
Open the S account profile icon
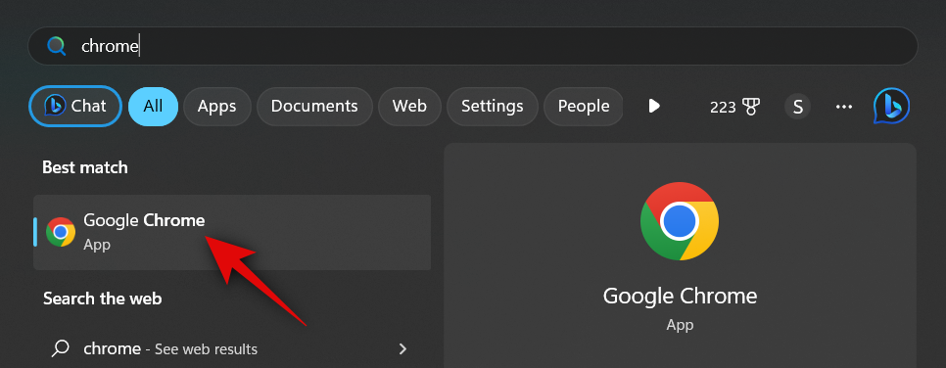tap(797, 107)
